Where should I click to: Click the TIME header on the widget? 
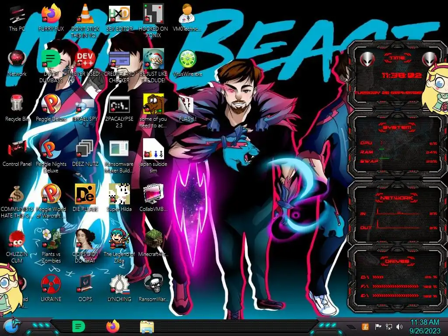397,58
